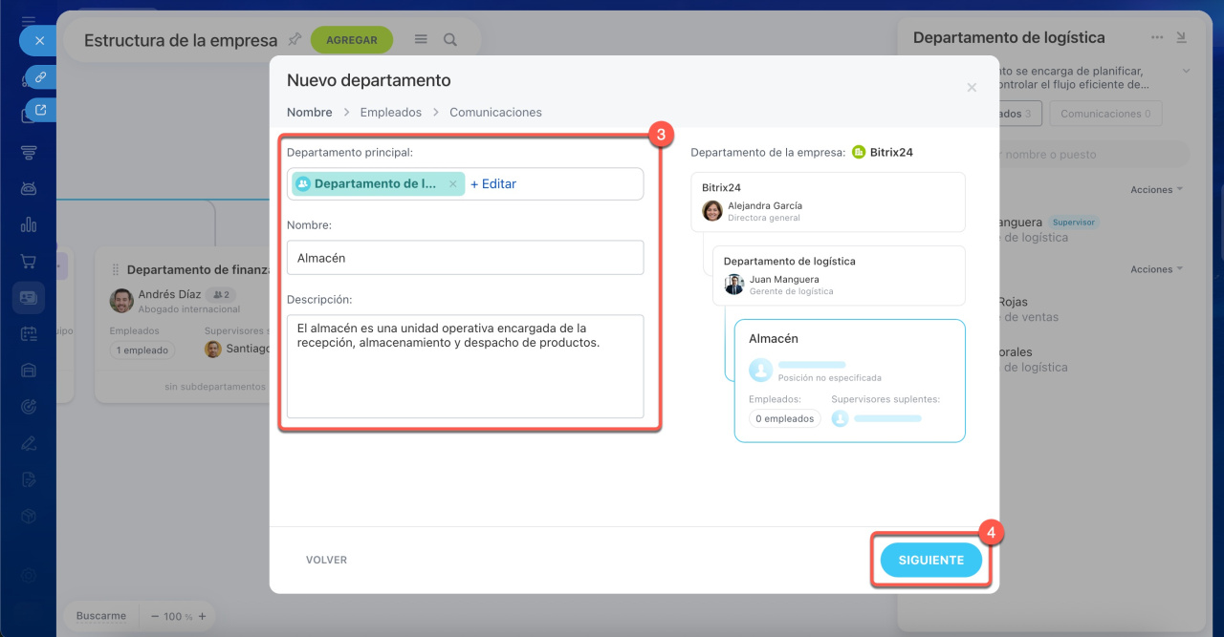The height and width of the screenshot is (637, 1224).
Task: Select the Empleados step in the breadcrumb
Action: coord(390,113)
